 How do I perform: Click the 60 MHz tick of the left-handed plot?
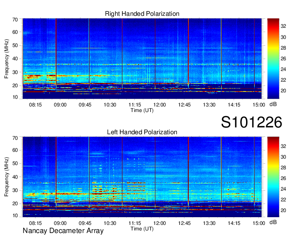coord(15,150)
